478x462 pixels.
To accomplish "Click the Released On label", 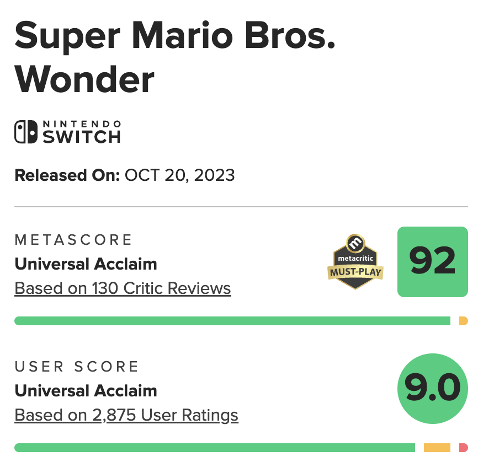I will click(67, 175).
